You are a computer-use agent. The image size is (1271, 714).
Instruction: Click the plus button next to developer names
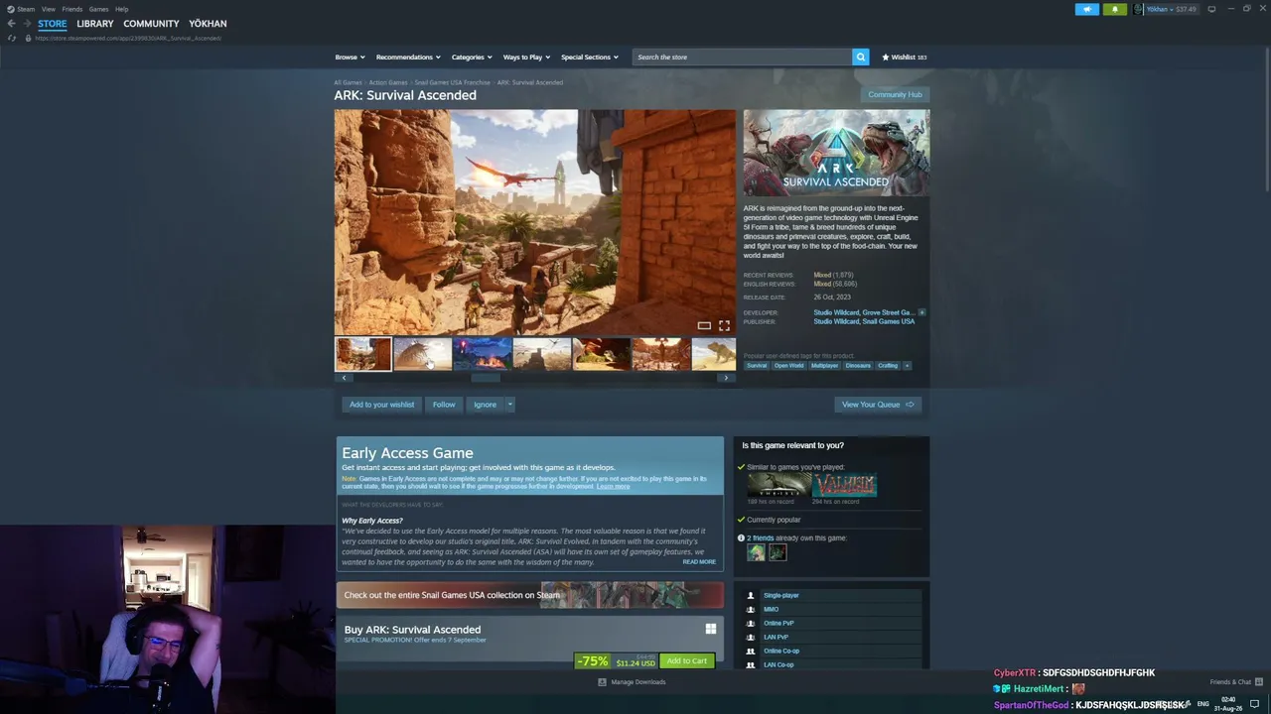921,312
